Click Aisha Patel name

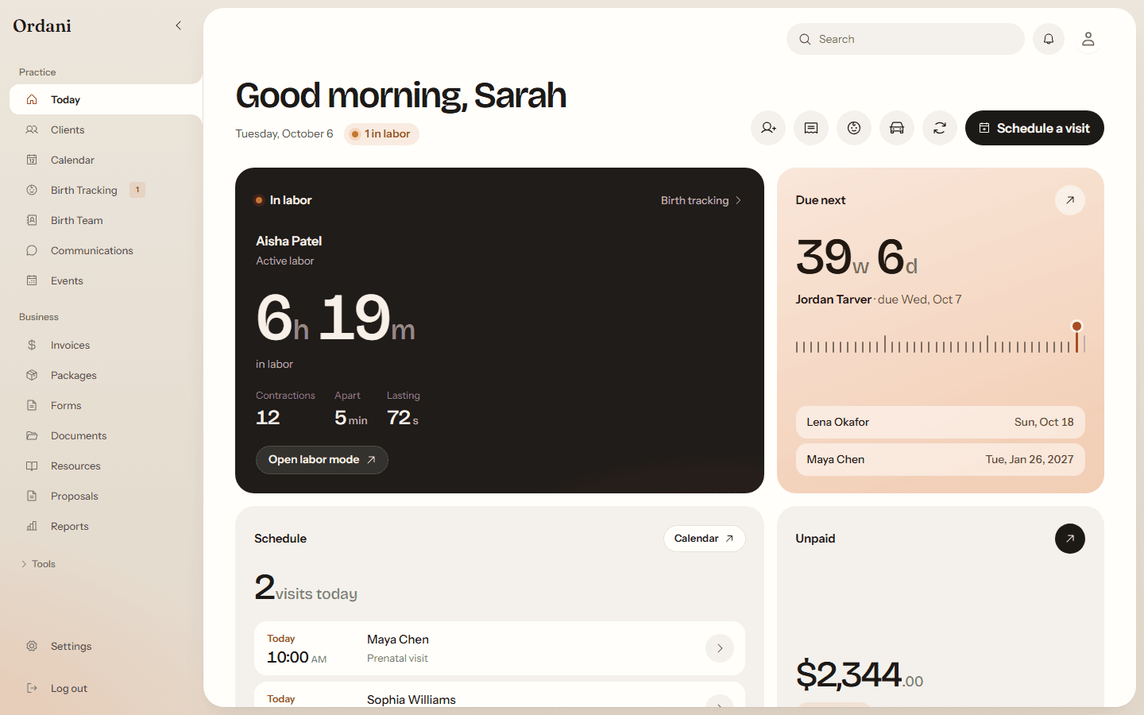[288, 241]
